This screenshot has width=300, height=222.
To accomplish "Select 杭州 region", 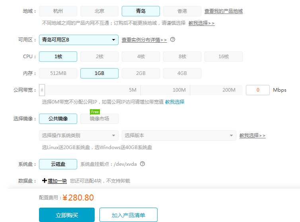I will (x=58, y=11).
